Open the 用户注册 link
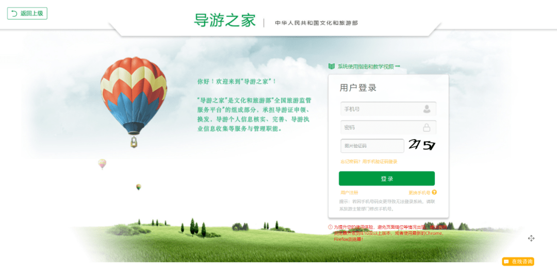 tap(349, 193)
